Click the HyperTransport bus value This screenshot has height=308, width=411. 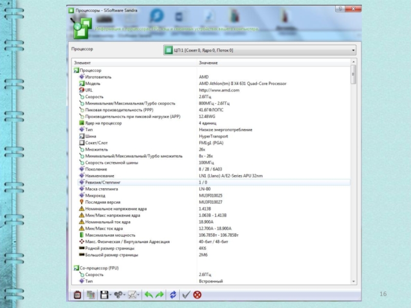click(213, 136)
